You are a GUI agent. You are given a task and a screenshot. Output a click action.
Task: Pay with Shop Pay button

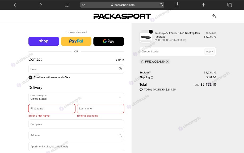pyautogui.click(x=44, y=41)
